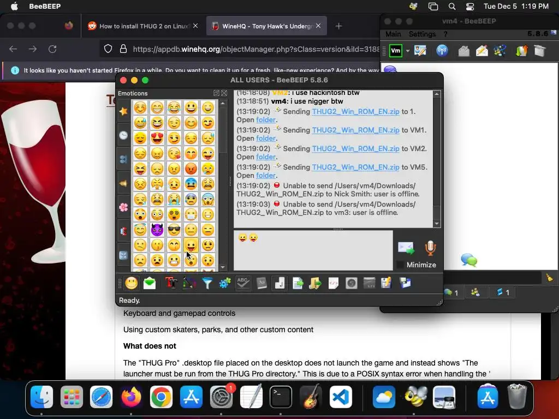Open folder link under the VM5 transfer
Viewport: 559px width, 419px height.
(266, 175)
